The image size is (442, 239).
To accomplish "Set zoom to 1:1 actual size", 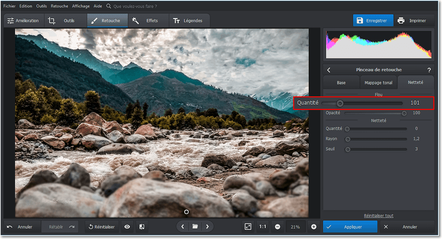I will 263,227.
